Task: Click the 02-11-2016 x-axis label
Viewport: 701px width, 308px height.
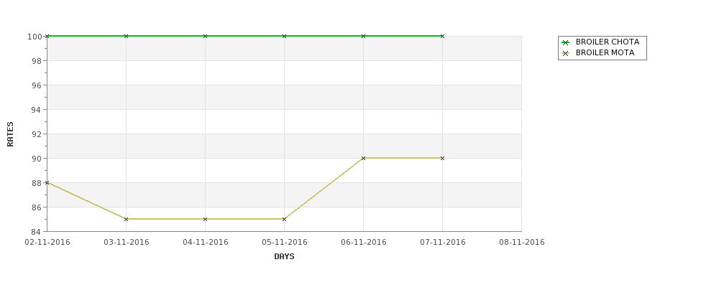Action: [x=47, y=243]
